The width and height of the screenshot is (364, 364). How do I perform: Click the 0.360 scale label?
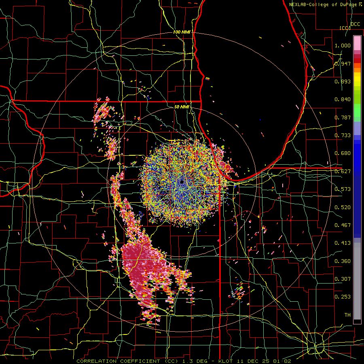(343, 261)
